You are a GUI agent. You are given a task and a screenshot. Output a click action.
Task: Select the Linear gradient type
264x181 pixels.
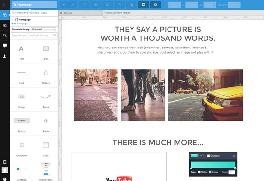click(x=210, y=172)
